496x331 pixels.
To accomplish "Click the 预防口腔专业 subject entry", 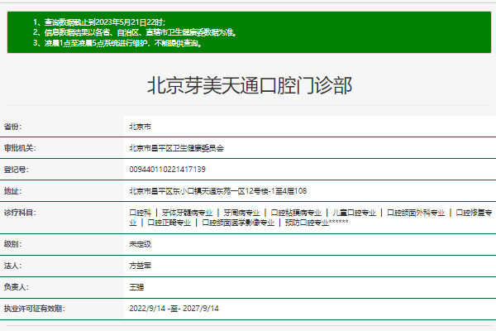I will coord(307,223).
